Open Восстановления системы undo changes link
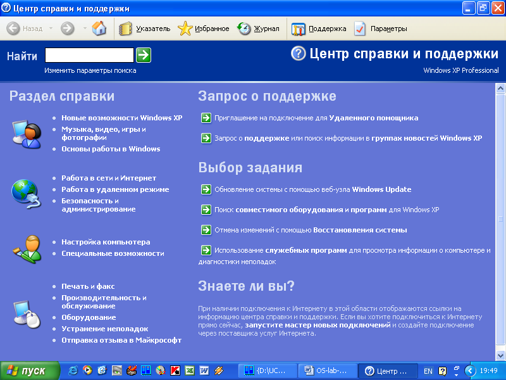506x380 pixels. 311,230
